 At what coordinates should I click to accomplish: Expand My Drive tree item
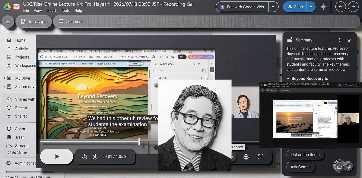click(x=5, y=78)
